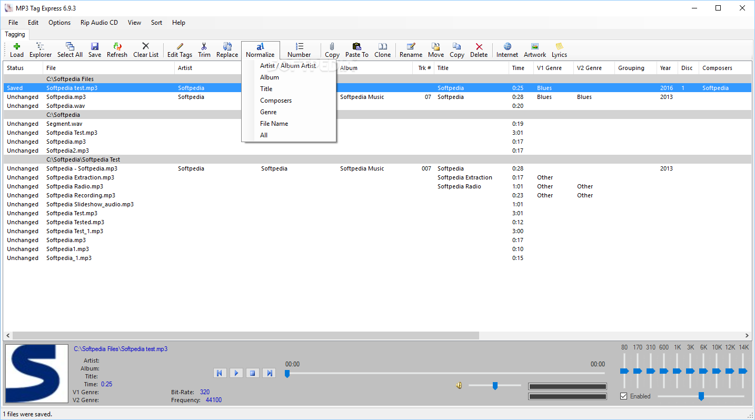
Task: Open the Artwork tool
Action: point(535,50)
